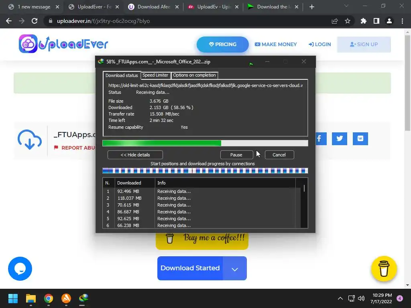
Task: Open File Explorer from taskbar
Action: click(31, 298)
